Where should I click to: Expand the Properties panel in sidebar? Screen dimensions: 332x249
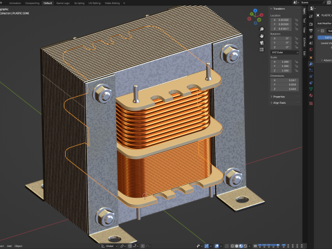click(278, 97)
